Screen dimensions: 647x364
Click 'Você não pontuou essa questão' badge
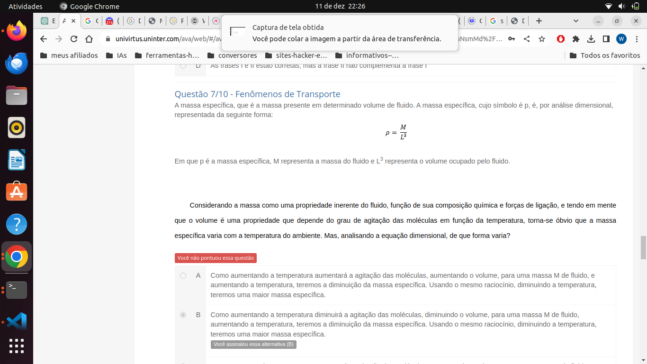point(216,258)
